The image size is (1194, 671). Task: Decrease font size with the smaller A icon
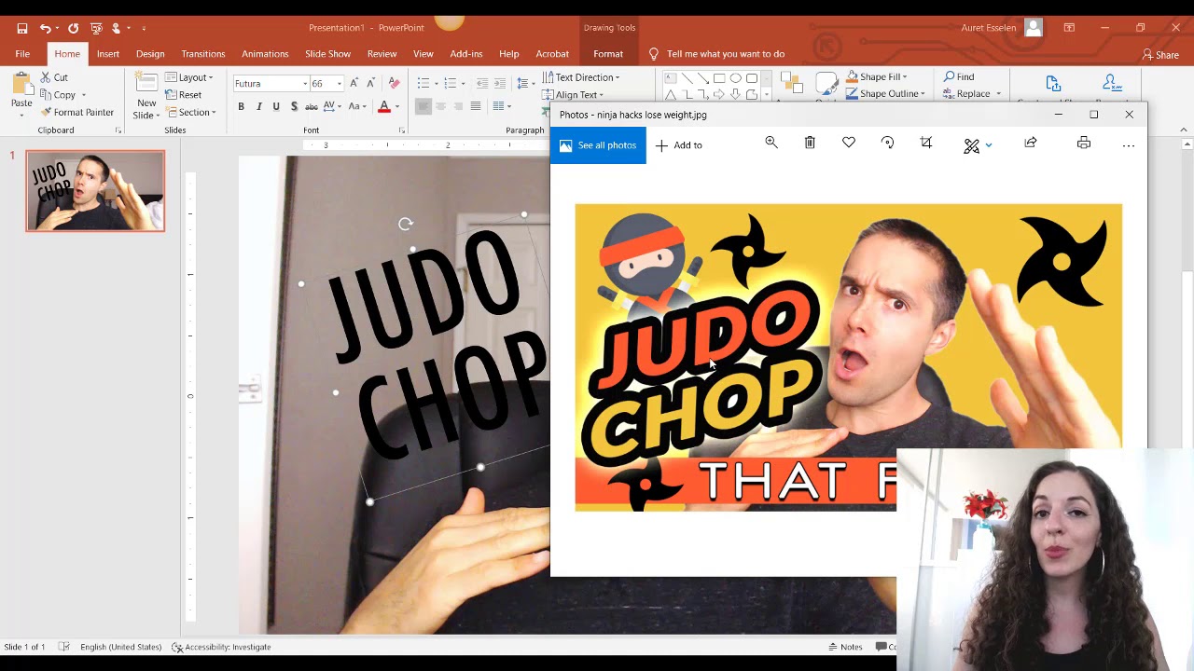click(370, 83)
